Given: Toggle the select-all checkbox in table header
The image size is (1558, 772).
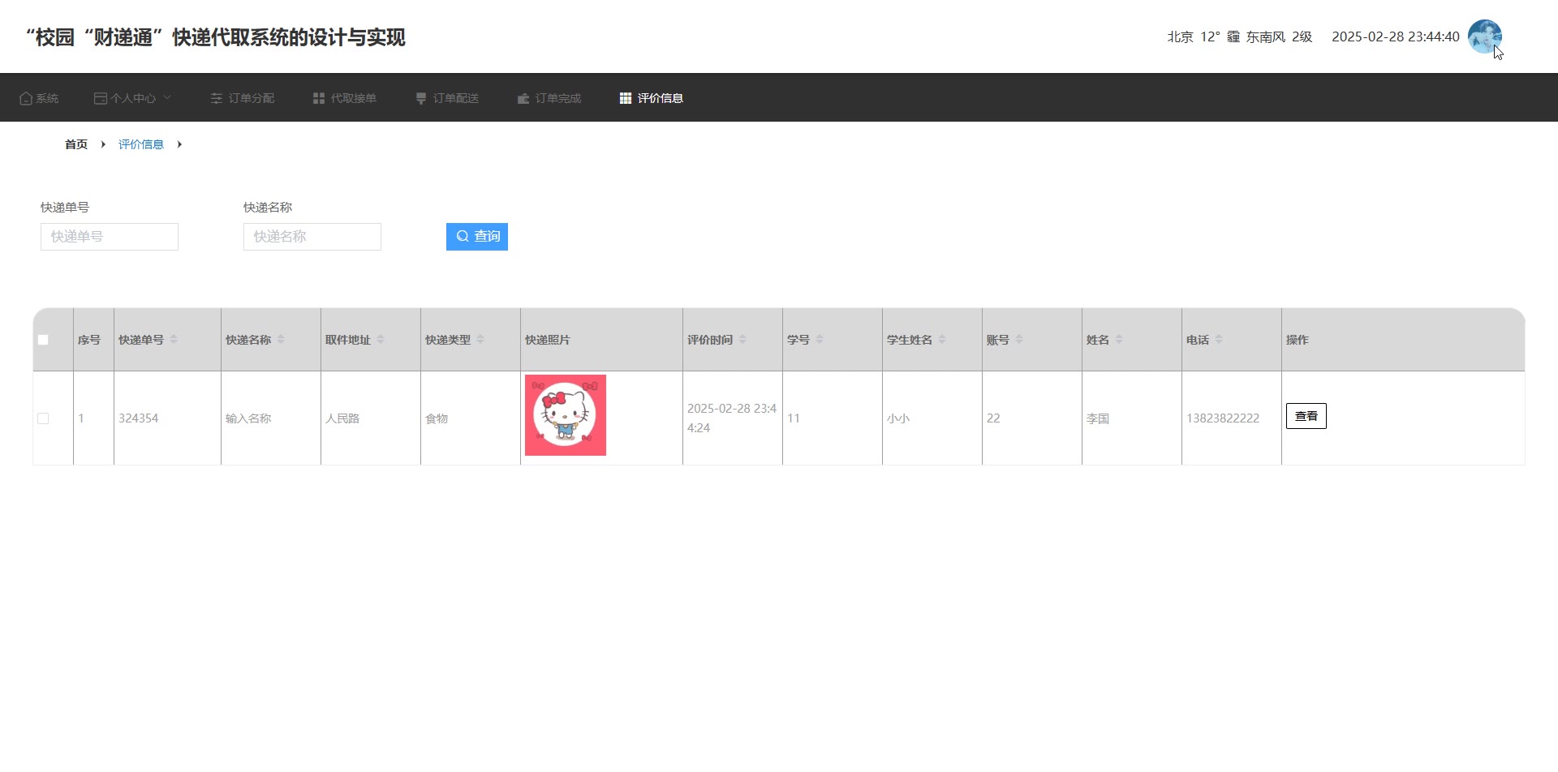Looking at the screenshot, I should (x=43, y=340).
